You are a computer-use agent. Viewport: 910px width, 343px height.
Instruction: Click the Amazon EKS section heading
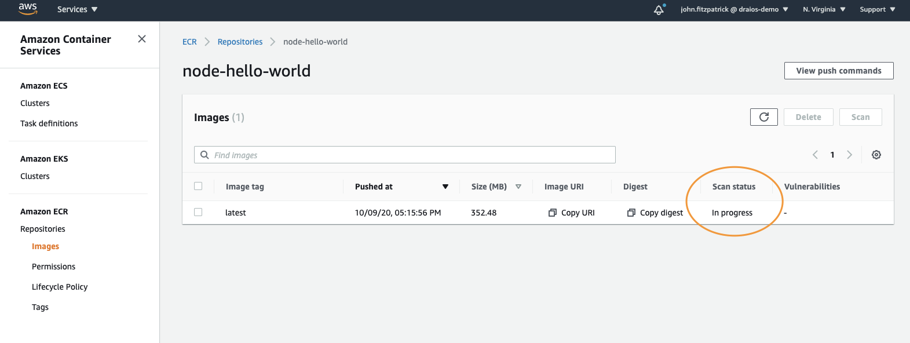44,159
